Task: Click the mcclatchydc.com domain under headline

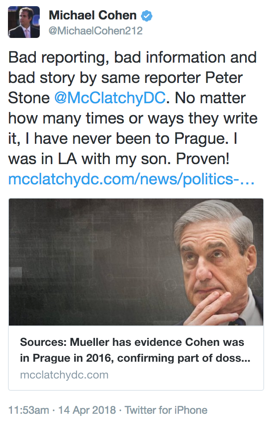Action: click(x=64, y=375)
